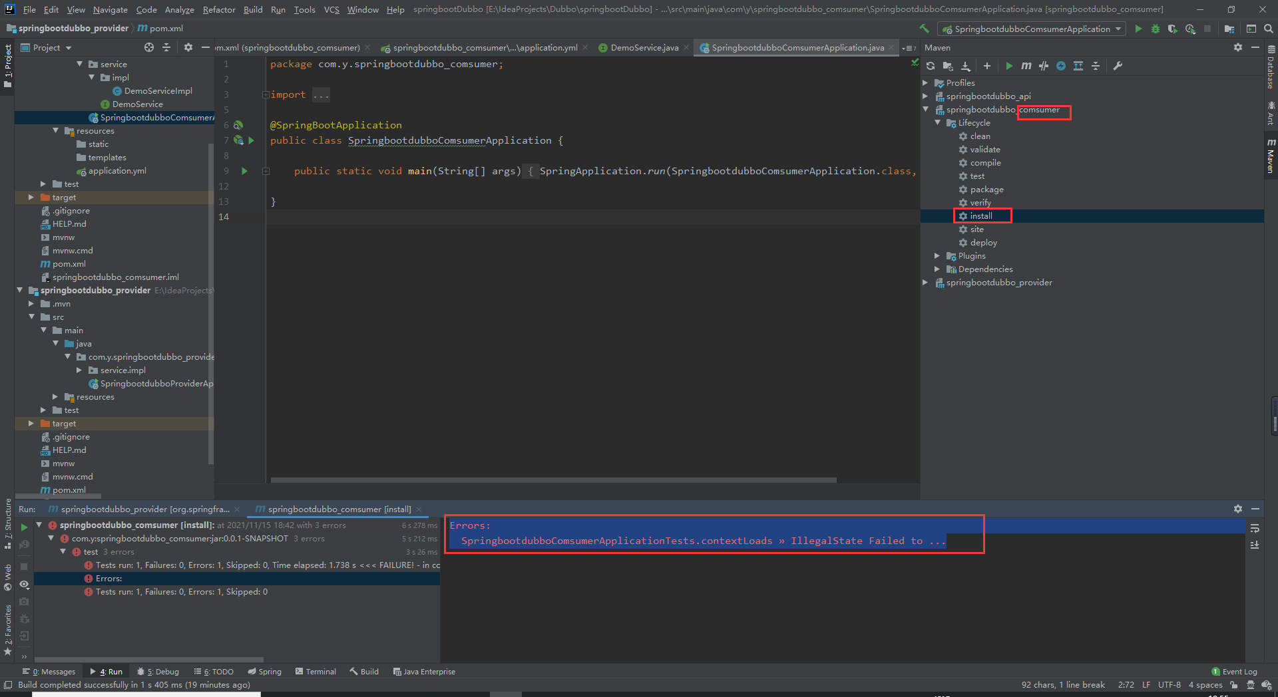Run Maven build with green play icon
This screenshot has width=1278, height=697.
coord(1009,66)
